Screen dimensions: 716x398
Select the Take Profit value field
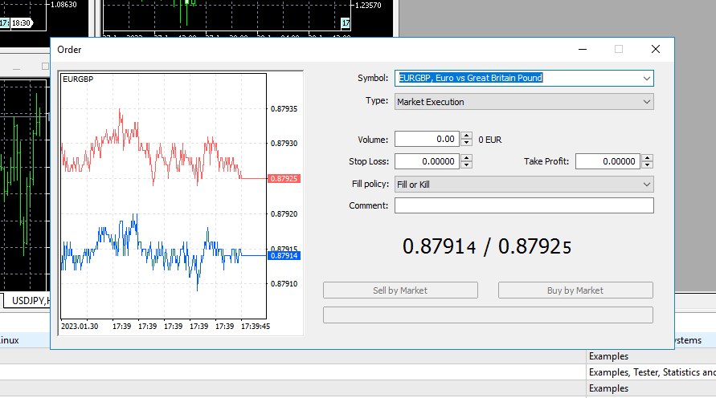click(608, 162)
